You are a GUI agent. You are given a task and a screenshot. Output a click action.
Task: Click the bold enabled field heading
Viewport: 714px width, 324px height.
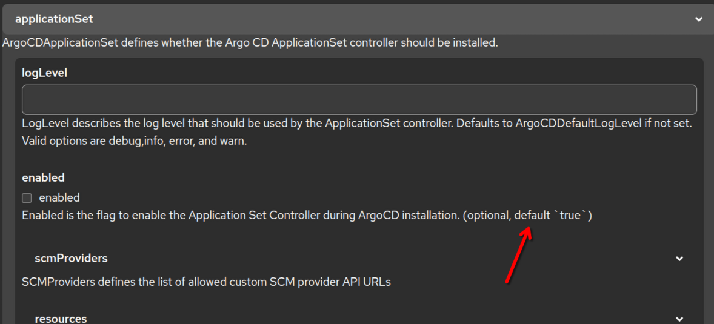click(43, 178)
